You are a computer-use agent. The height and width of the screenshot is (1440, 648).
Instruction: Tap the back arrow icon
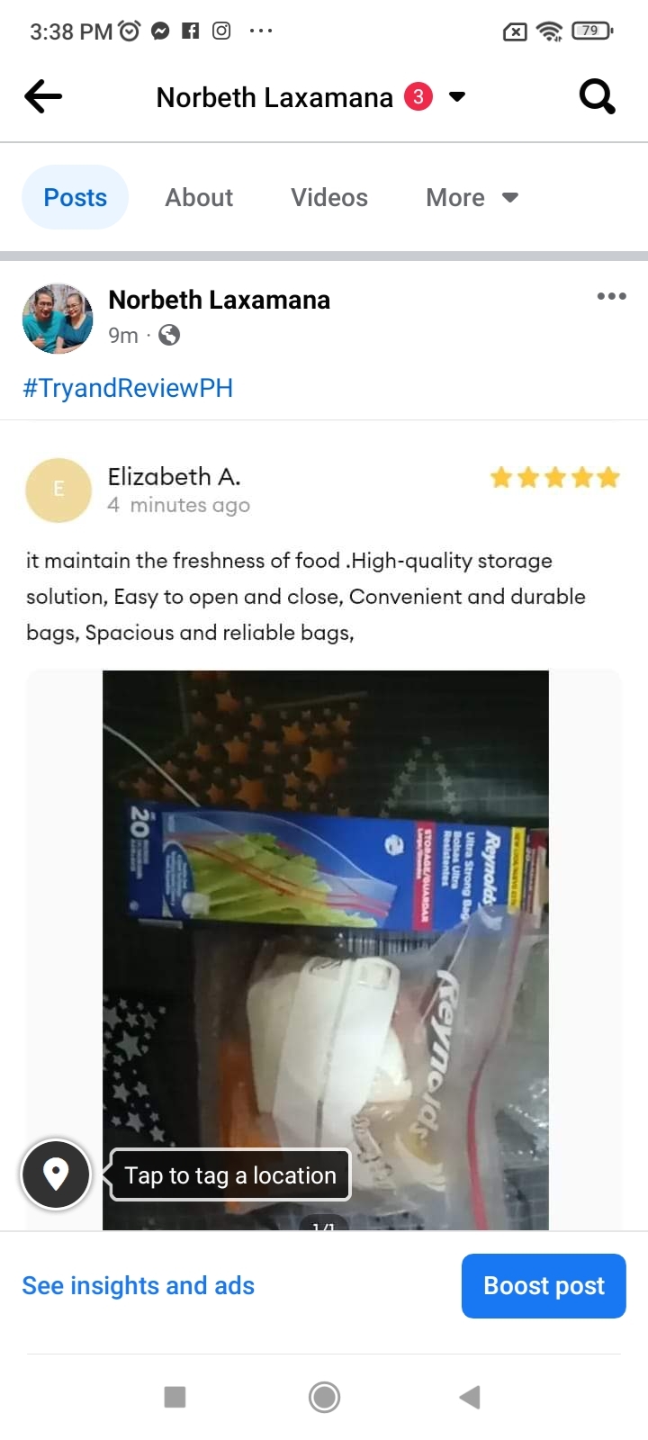click(43, 96)
